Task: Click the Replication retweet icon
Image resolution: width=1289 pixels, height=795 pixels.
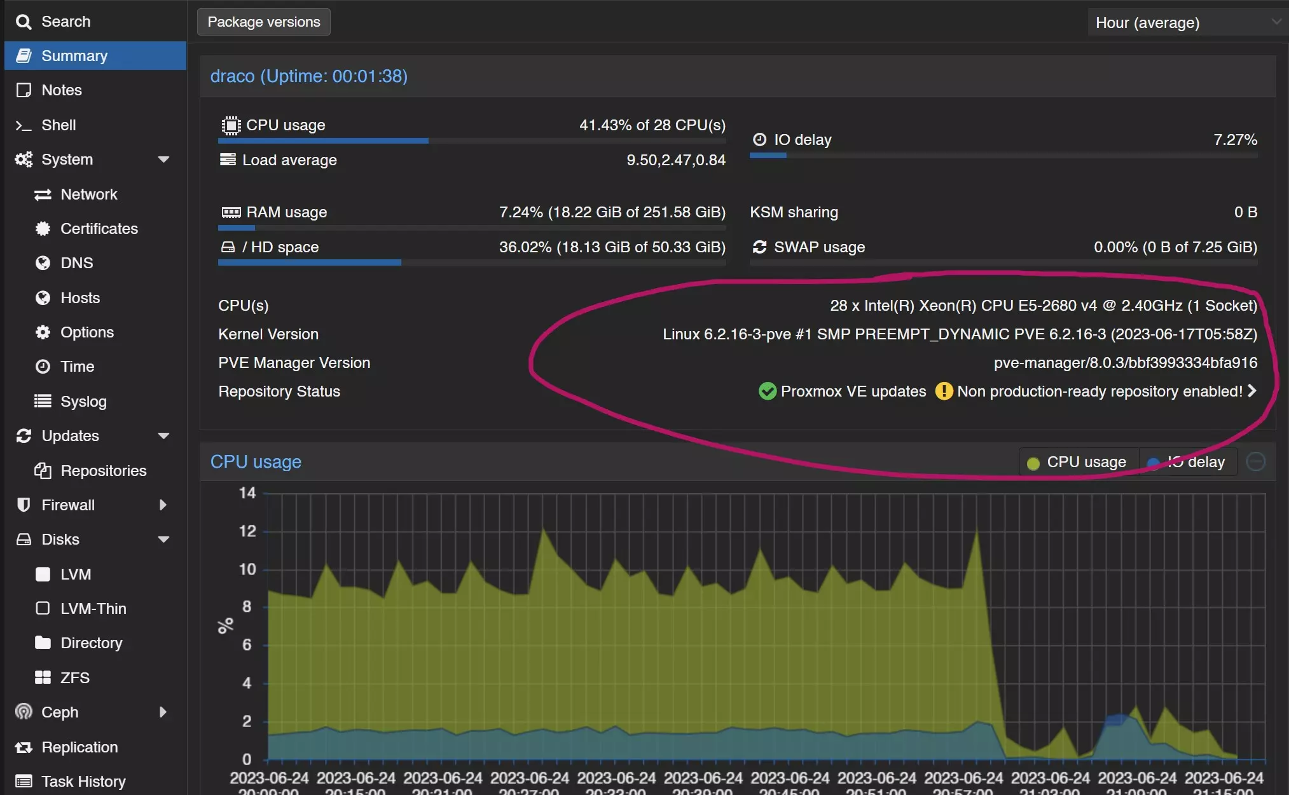Action: (24, 747)
